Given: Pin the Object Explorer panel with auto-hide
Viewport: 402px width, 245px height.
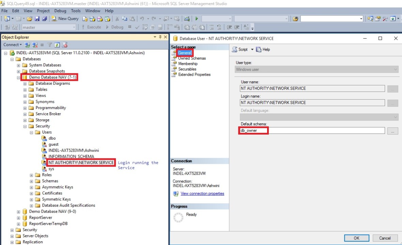Looking at the screenshot, I should coord(160,37).
